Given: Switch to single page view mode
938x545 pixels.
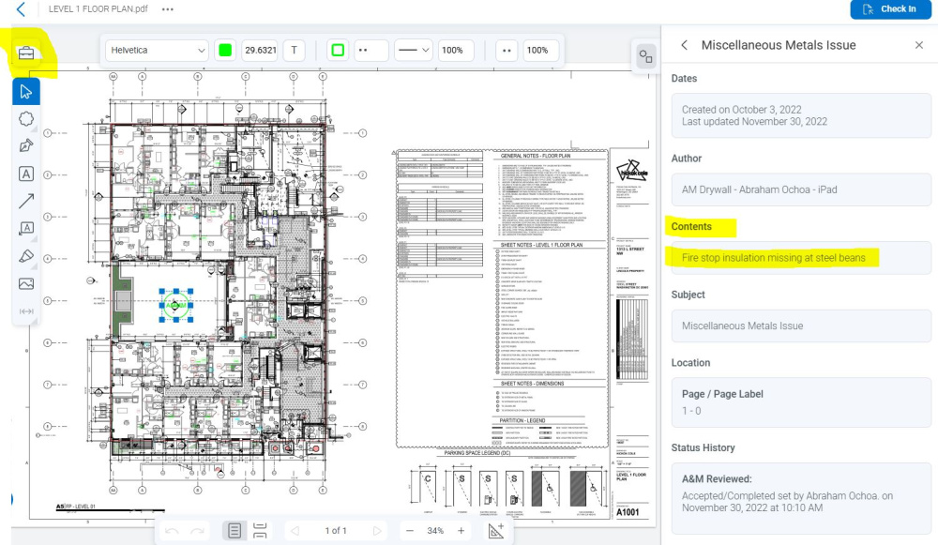Looking at the screenshot, I should click(234, 531).
